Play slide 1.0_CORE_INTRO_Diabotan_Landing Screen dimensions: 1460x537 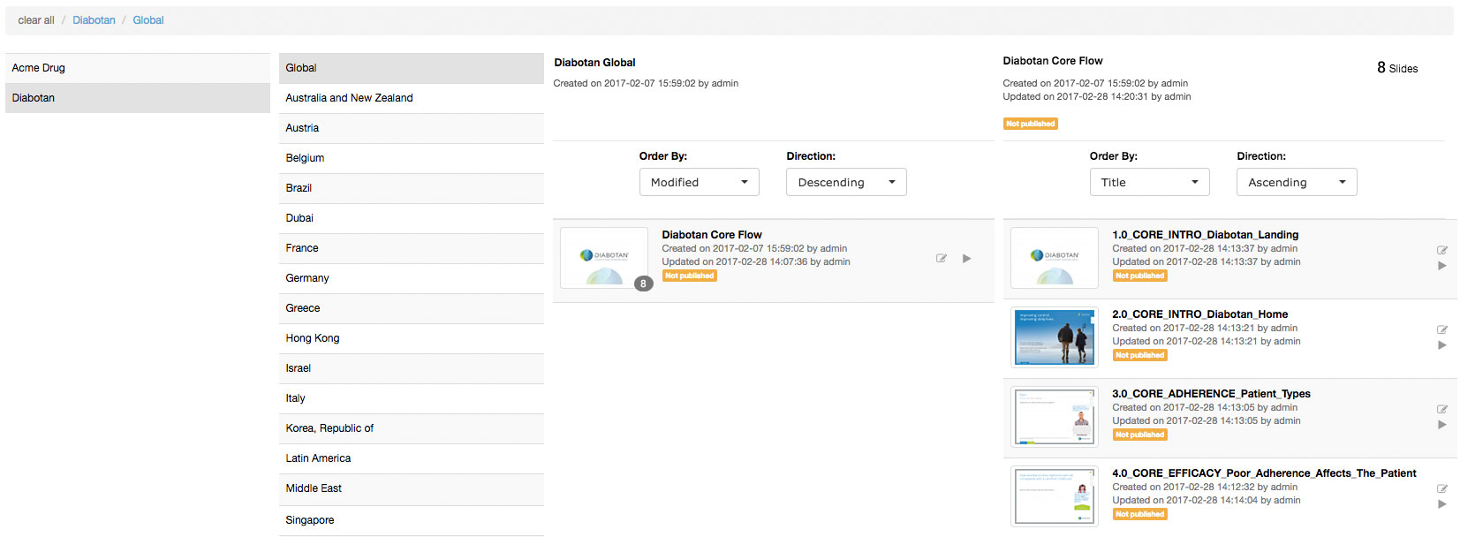pyautogui.click(x=1442, y=266)
